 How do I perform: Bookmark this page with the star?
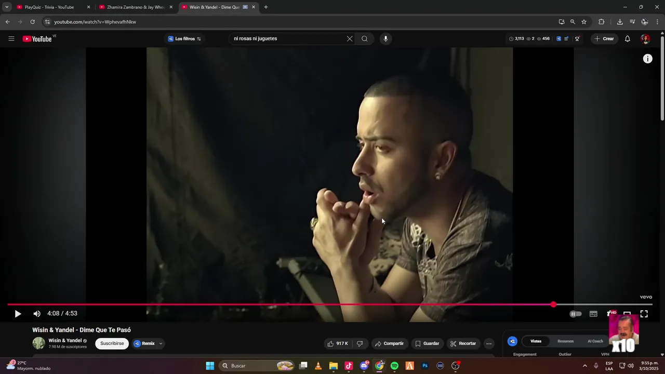[x=584, y=22]
